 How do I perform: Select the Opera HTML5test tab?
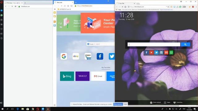[x=14, y=3]
